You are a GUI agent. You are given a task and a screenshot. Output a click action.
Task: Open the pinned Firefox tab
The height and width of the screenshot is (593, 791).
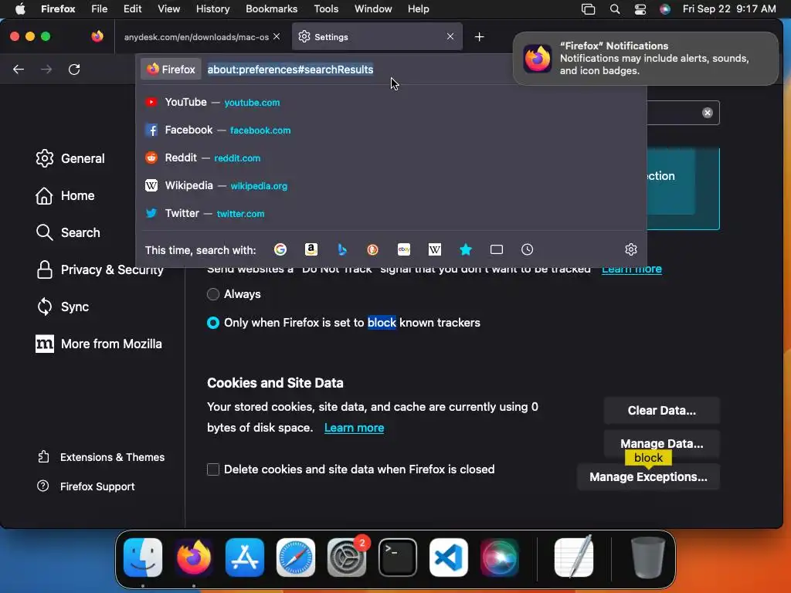click(x=97, y=36)
